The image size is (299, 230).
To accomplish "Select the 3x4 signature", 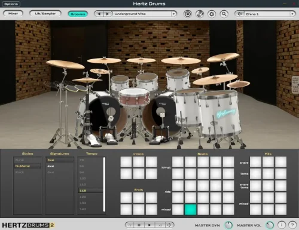I will [60, 160].
